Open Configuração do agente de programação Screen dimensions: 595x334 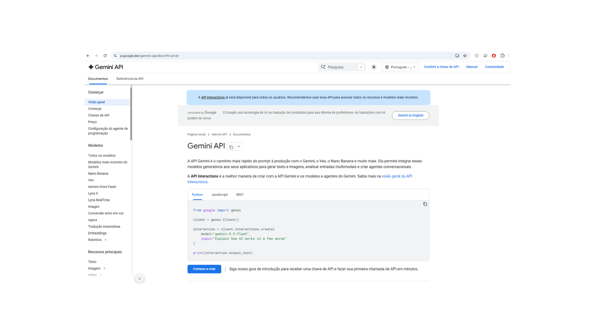click(108, 131)
